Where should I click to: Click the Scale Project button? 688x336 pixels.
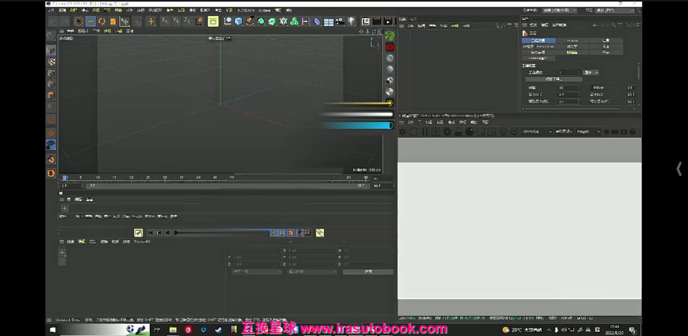(554, 79)
